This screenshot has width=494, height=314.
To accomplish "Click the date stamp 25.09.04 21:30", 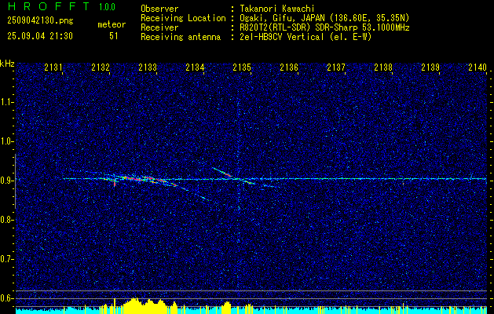I will [40, 36].
